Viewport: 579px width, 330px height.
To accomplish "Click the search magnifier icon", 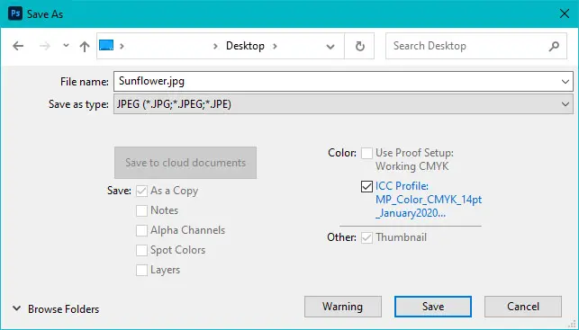I will click(554, 46).
